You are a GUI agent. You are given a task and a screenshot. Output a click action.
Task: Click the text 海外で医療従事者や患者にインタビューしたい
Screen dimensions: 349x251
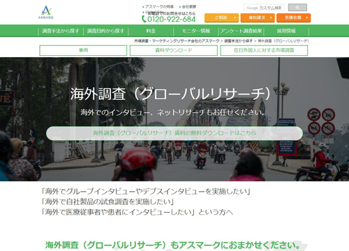click(118, 212)
